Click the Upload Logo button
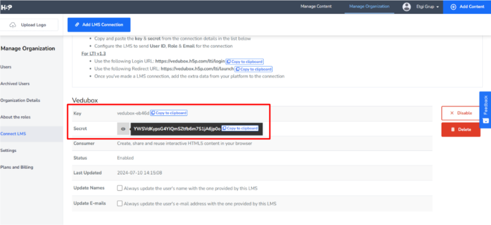Screen dimensions: 491x225 coord(29,25)
